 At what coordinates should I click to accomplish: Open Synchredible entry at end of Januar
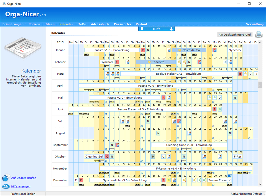(235, 50)
